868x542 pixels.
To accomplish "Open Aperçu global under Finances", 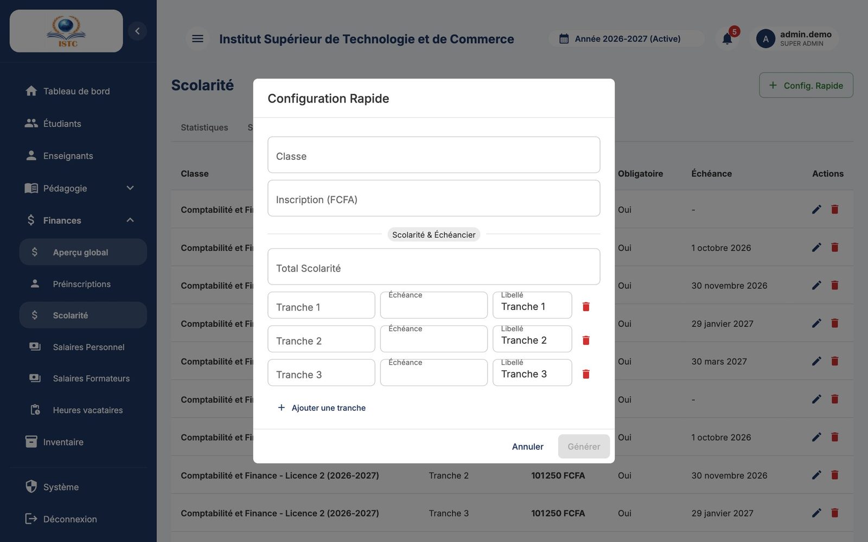I will (83, 252).
